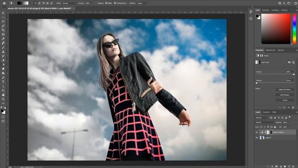
Task: Pick a hue on the rainbow hue slider
Action: pyautogui.click(x=294, y=29)
